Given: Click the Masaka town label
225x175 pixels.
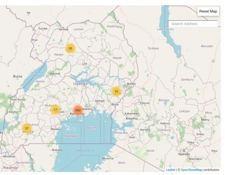Looking at the screenshot, I should pos(56,129).
